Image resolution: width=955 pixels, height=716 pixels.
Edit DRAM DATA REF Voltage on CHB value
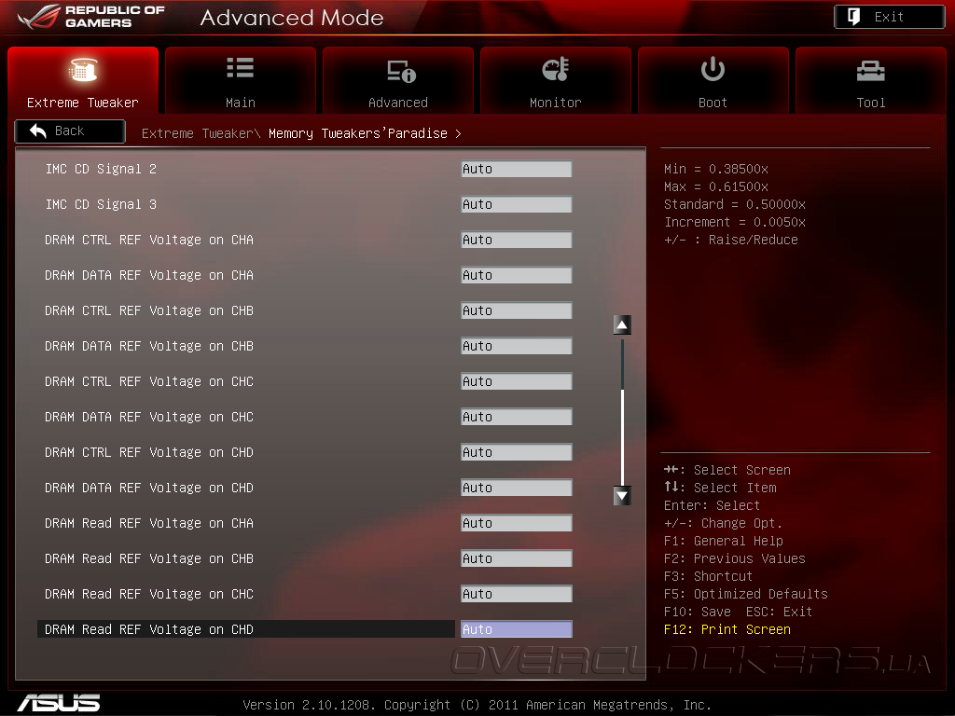click(517, 346)
